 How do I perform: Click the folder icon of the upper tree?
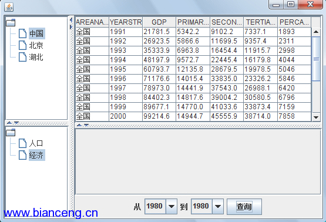11,22
